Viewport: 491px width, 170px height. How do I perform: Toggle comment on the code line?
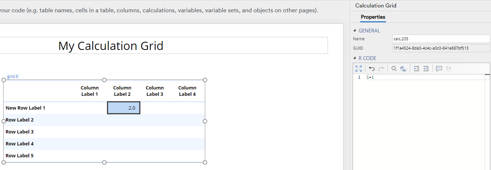[439, 69]
